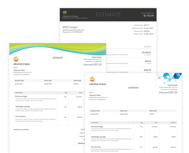Click the estimate number EST-17

(146, 25)
